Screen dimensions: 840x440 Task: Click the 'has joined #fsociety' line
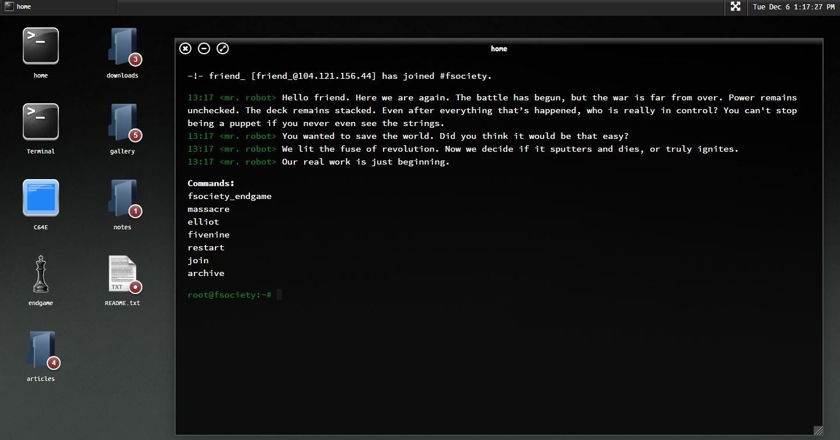tap(340, 76)
